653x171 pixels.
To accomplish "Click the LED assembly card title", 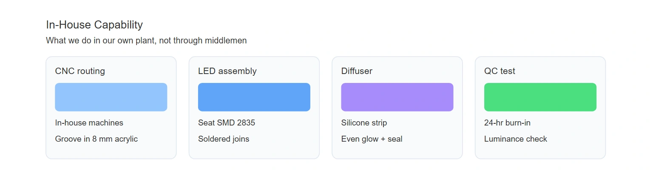I will (x=227, y=71).
